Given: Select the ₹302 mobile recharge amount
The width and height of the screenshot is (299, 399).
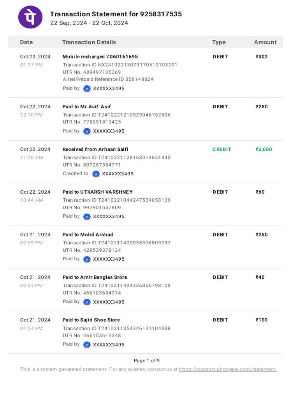Looking at the screenshot, I should pos(262,56).
